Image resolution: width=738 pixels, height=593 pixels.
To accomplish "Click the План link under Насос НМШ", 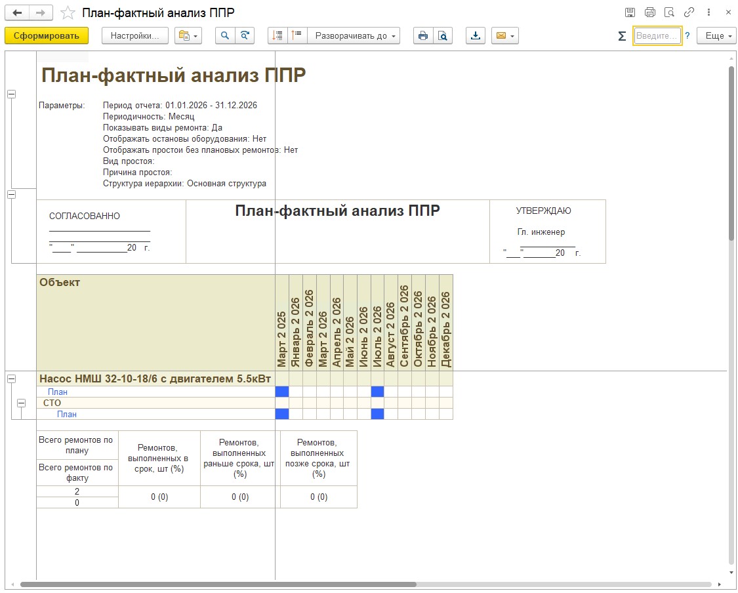I will coord(58,392).
